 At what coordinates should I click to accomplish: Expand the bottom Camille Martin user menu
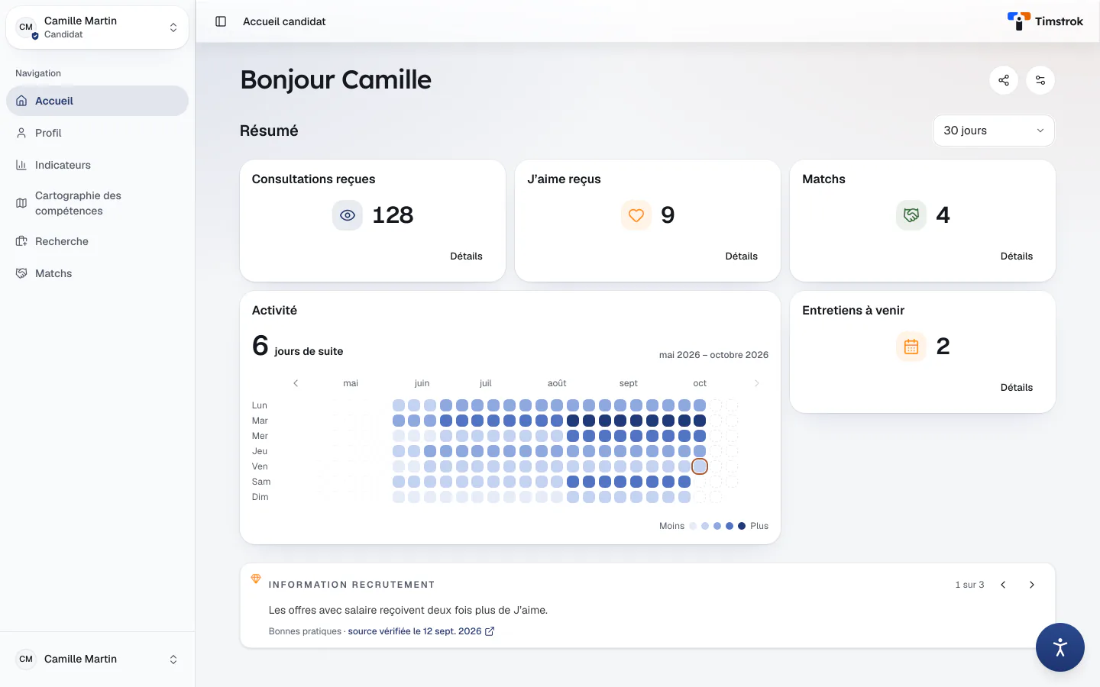[97, 660]
